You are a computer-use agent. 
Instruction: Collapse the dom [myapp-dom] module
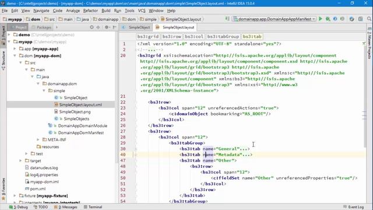pos(15,56)
